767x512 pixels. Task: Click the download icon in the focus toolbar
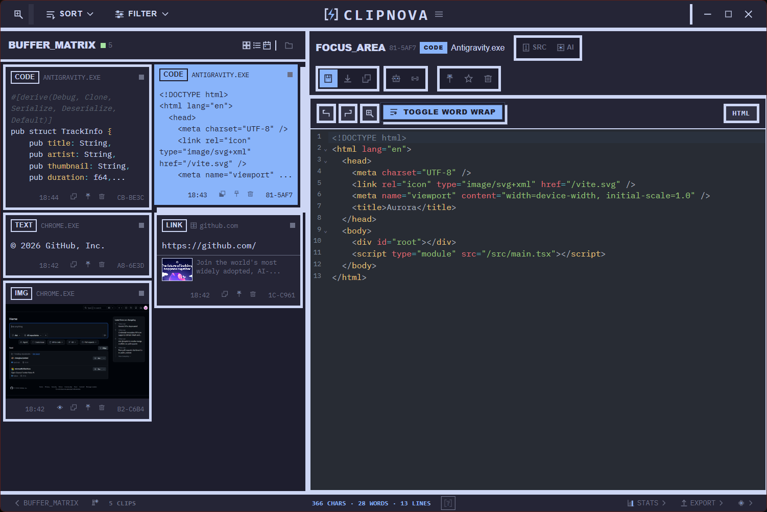[348, 79]
